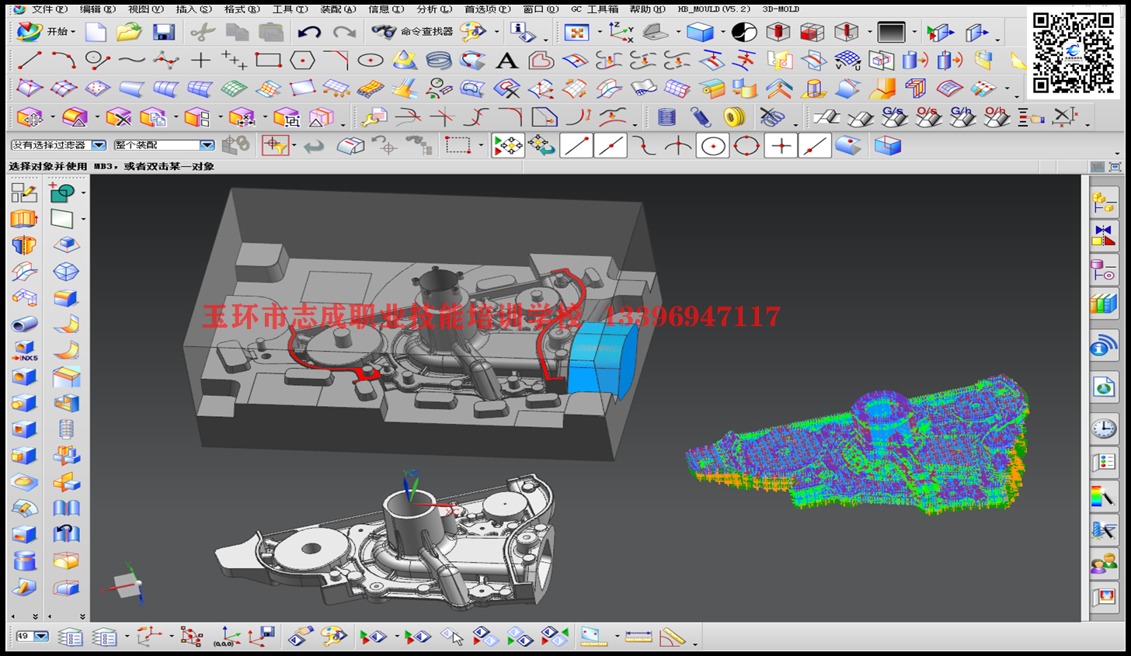
Task: Toggle the Enable Snap Point button
Action: coord(508,145)
